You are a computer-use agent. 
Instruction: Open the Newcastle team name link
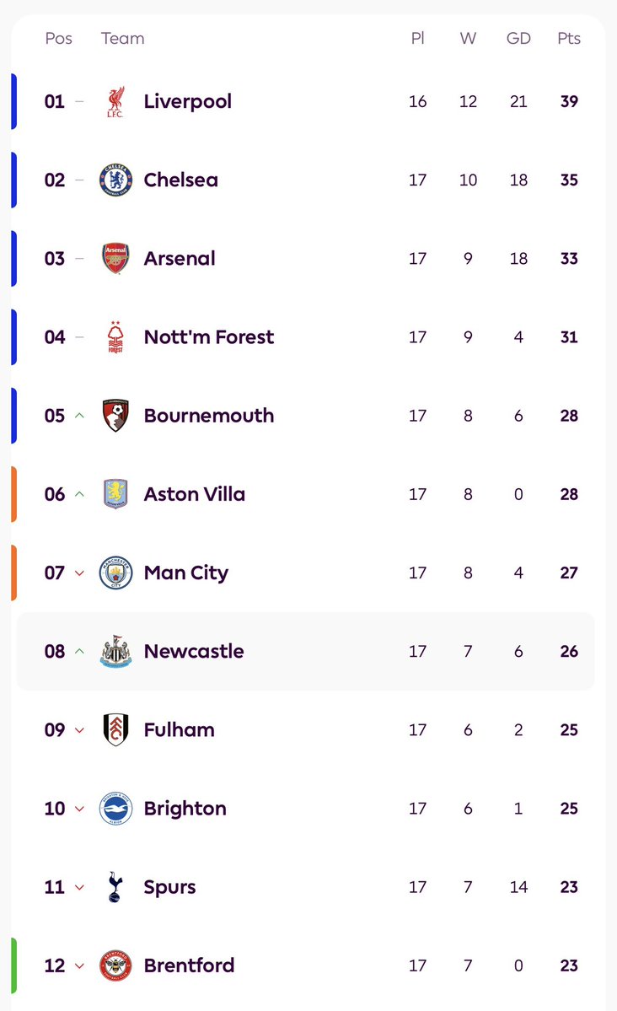point(194,652)
